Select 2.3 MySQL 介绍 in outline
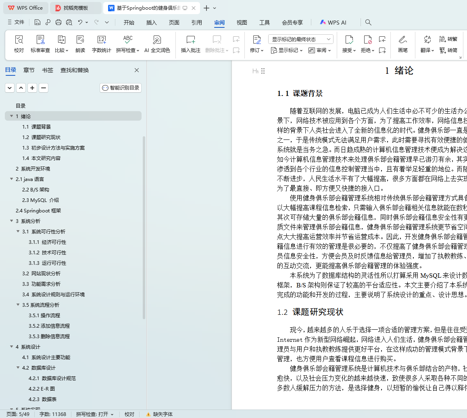 coord(40,200)
